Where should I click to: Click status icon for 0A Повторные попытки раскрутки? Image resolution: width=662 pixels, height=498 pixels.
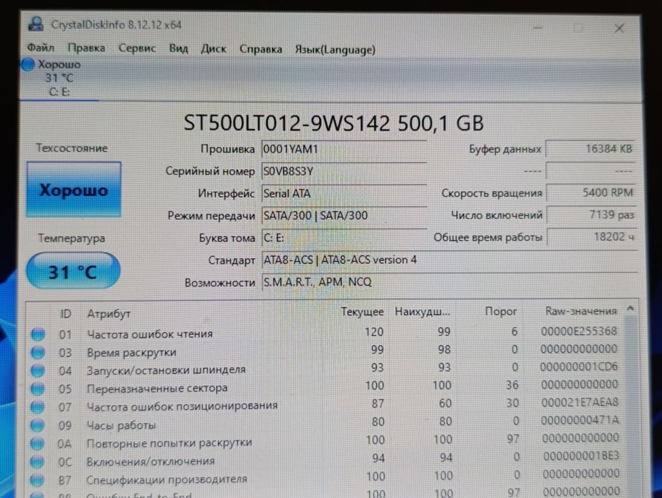pos(37,444)
